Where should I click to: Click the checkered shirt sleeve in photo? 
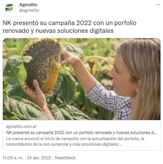(106, 98)
